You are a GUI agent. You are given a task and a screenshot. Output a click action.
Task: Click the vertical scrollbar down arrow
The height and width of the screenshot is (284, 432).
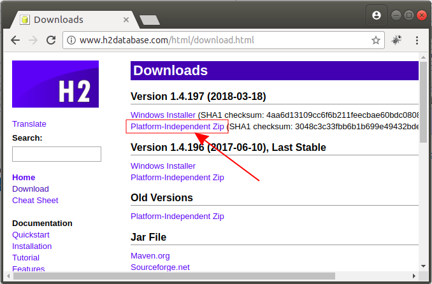click(423, 266)
